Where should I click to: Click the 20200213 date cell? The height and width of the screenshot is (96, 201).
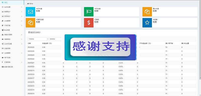[x=31, y=93]
